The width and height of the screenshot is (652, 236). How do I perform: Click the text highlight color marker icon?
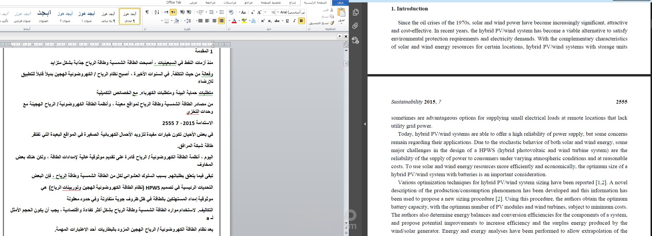(244, 21)
